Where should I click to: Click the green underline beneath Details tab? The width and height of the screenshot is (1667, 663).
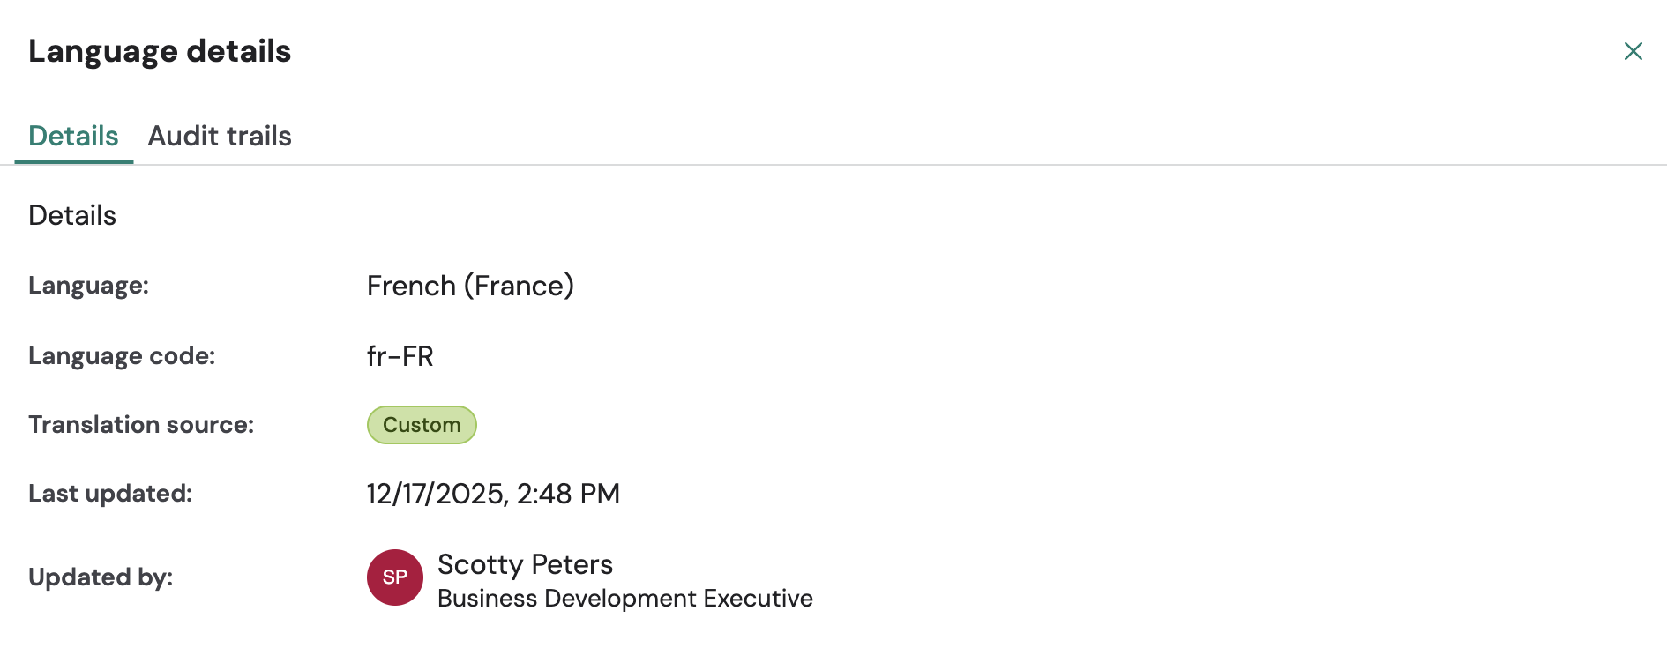click(73, 162)
